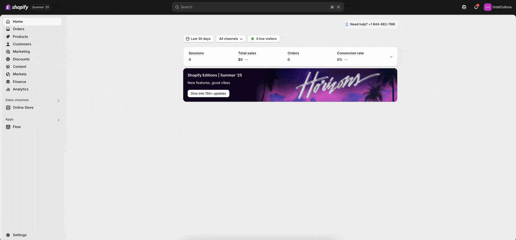Open the Products page
The height and width of the screenshot is (240, 516).
coord(32,37)
